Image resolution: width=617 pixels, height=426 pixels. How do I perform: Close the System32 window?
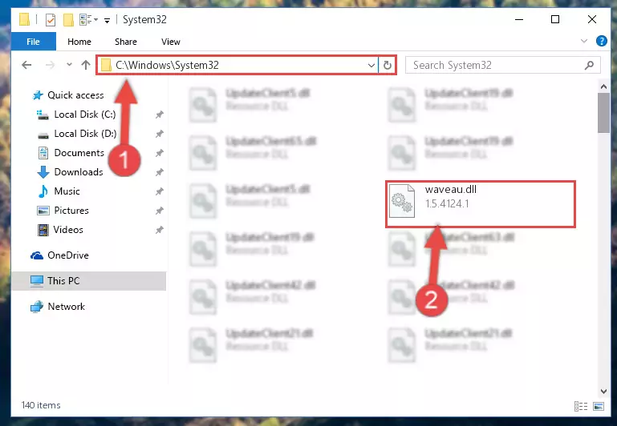(x=592, y=19)
